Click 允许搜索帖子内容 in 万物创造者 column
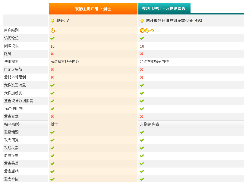Screen dimensions: 246x182 (x=154, y=61)
